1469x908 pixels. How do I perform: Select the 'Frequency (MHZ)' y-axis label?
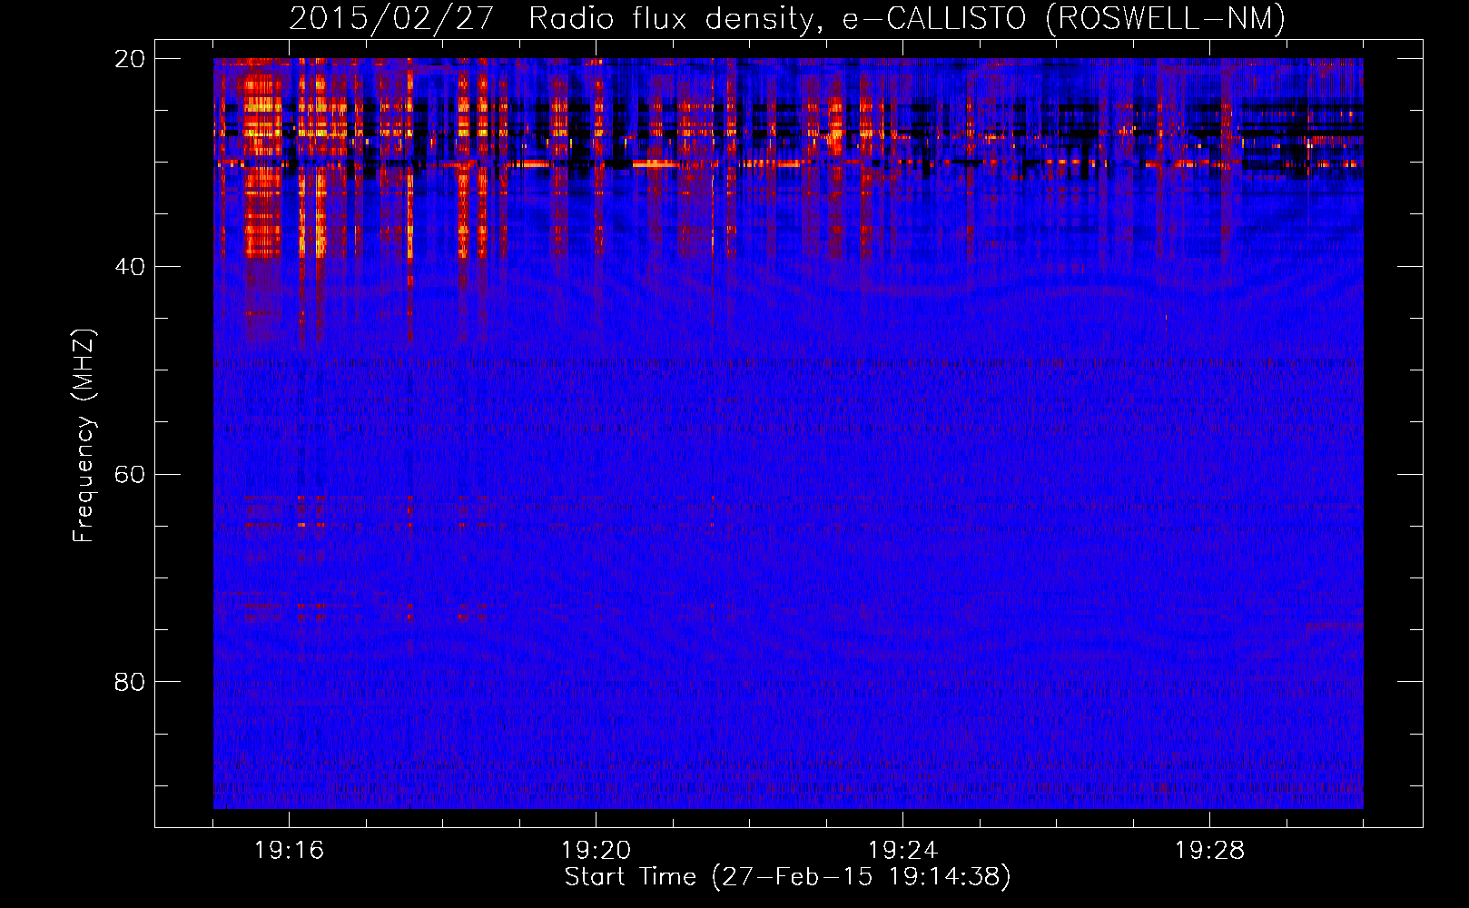pyautogui.click(x=84, y=436)
